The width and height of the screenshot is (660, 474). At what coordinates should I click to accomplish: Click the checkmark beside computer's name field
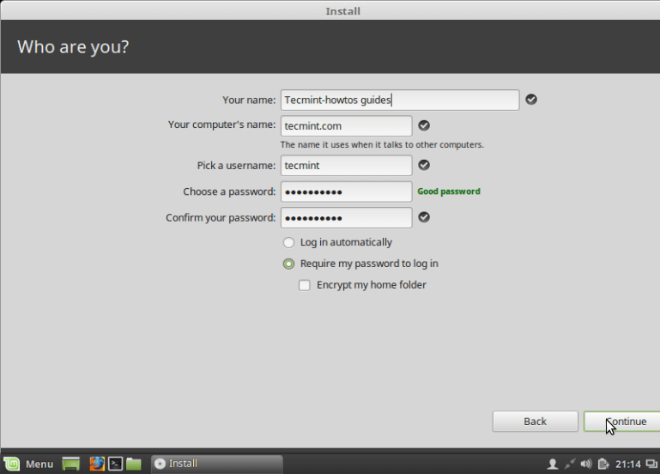point(424,125)
